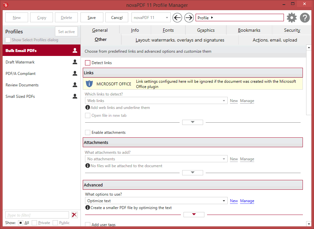Click the Set active button
Image resolution: width=314 pixels, height=229 pixels.
[x=66, y=31]
